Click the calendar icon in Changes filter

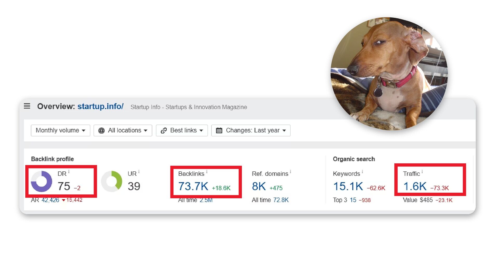point(219,130)
